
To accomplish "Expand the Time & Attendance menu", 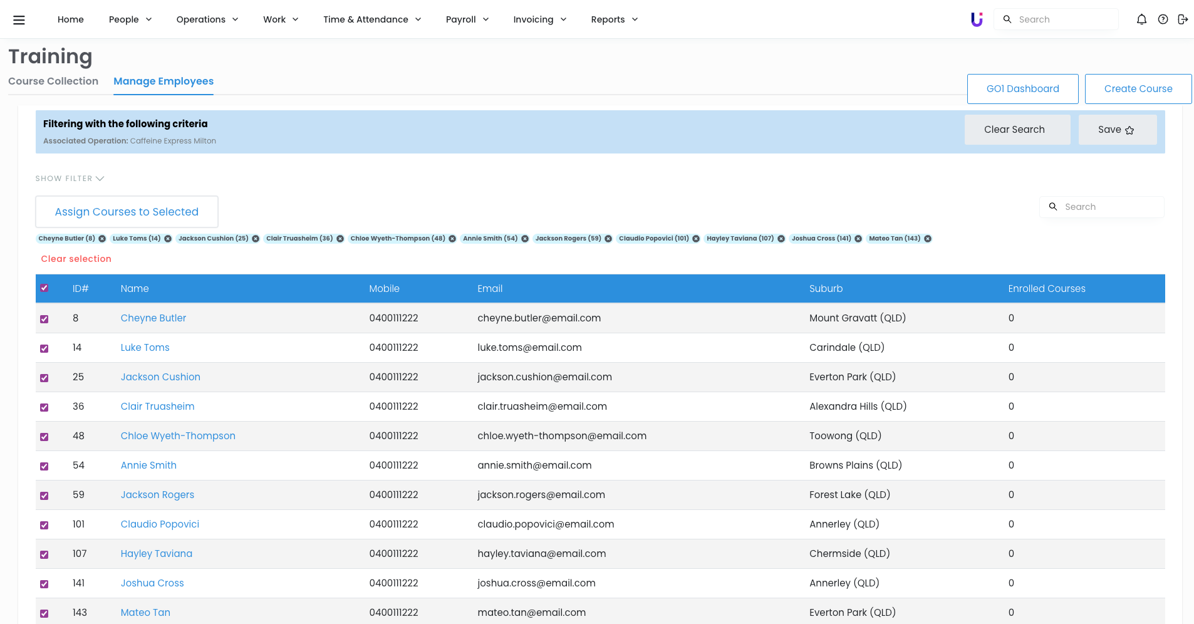I will [372, 19].
